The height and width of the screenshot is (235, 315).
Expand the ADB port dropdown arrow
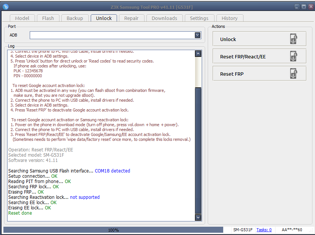[198, 35]
